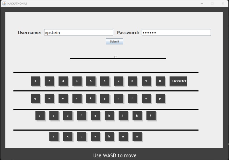
Task: Click the m key block
Action: (x=137, y=136)
